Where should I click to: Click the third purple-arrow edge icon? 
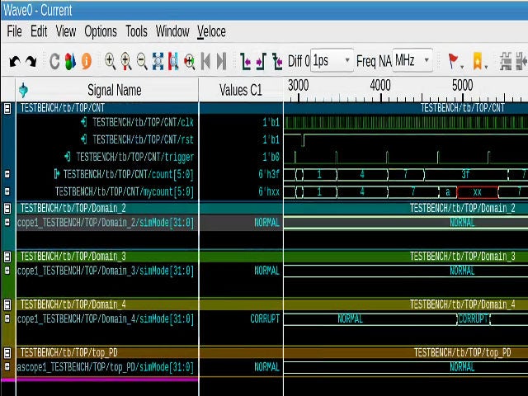point(277,62)
